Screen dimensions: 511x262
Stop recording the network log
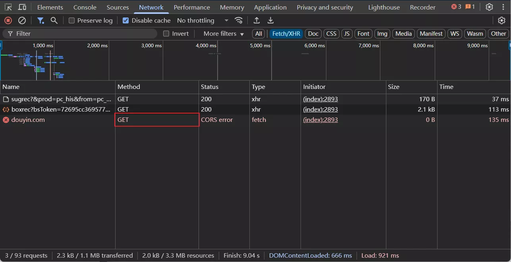(8, 21)
